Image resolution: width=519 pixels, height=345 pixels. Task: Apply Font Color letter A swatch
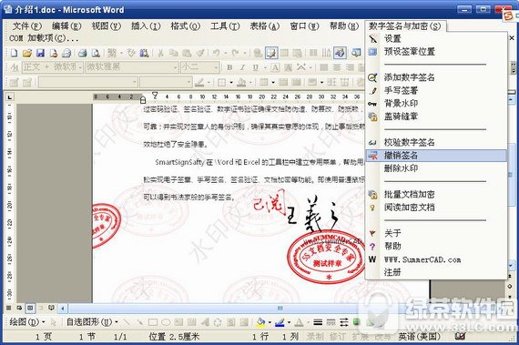(299, 322)
